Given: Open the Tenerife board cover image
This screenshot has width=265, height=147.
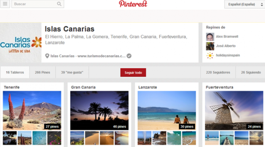Looking at the screenshot, I should click(x=32, y=110).
